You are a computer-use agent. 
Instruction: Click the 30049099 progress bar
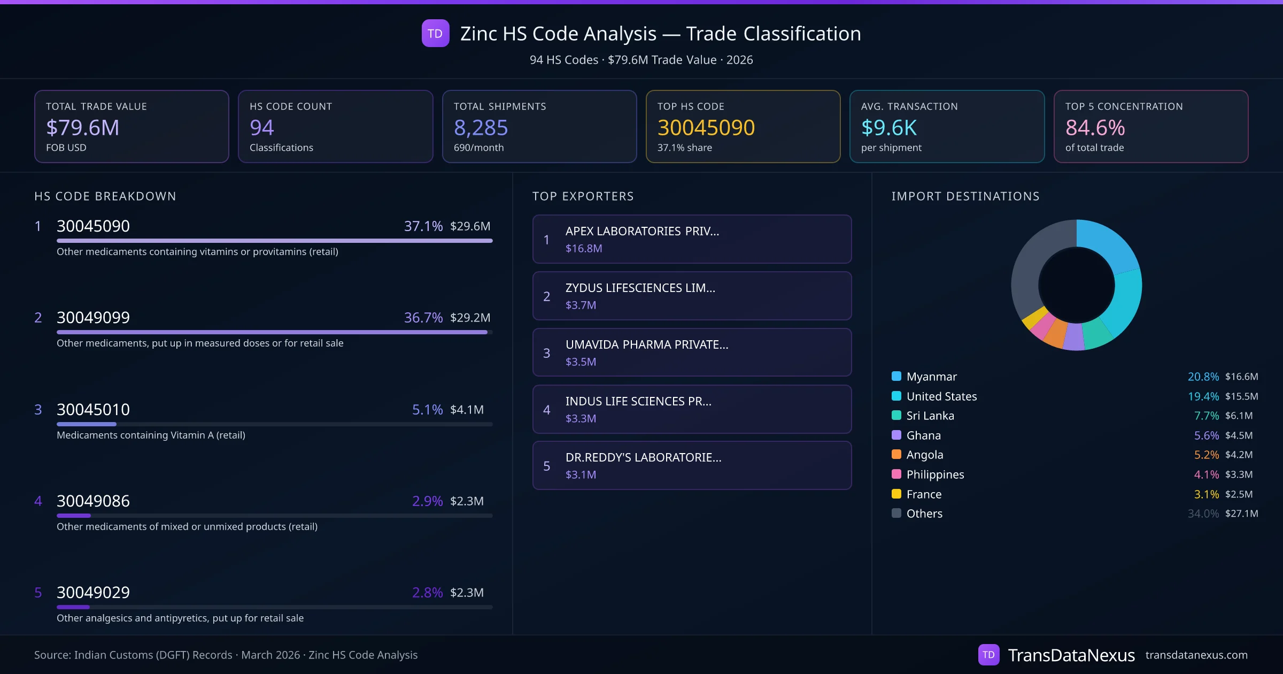coord(274,332)
